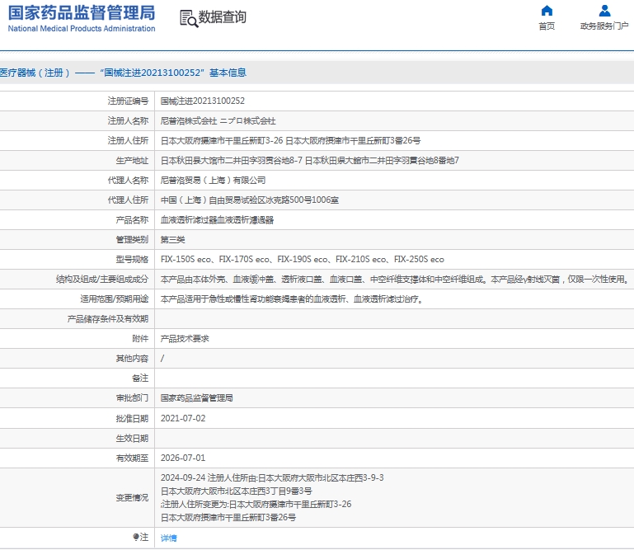
Task: Click the 其他内容 row label
Action: pos(132,359)
